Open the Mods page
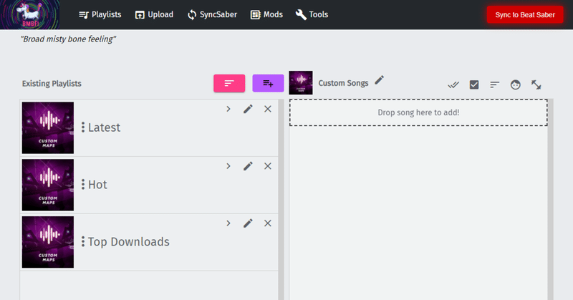This screenshot has height=300, width=573. (x=266, y=14)
